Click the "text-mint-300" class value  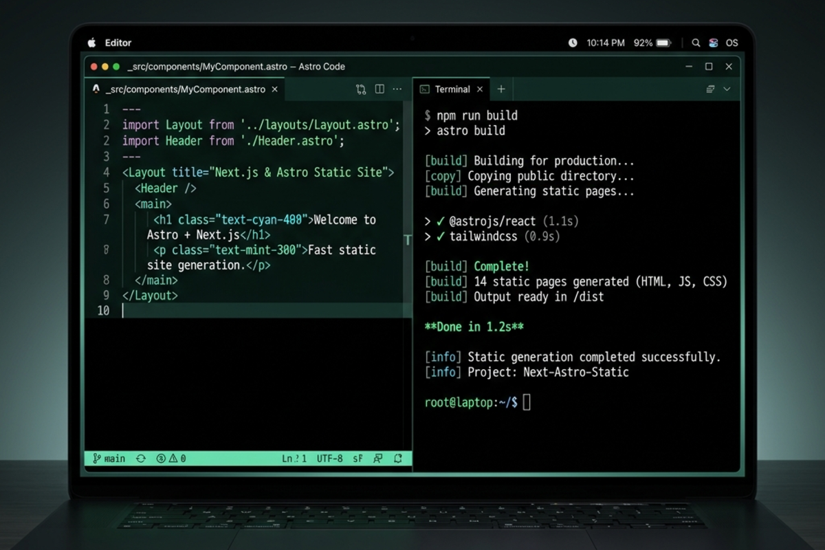[258, 250]
